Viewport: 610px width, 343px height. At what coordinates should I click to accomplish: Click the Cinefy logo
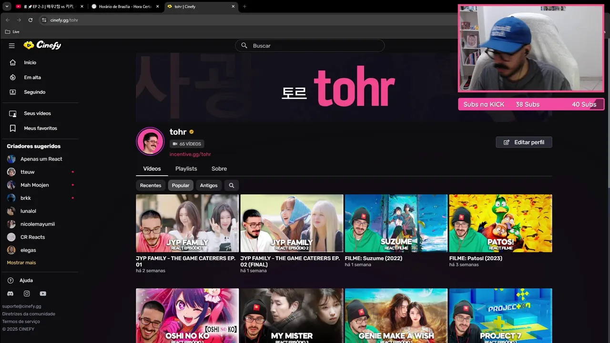point(42,45)
